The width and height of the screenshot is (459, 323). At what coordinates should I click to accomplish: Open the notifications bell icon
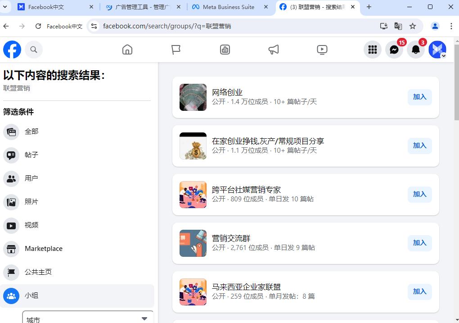tap(416, 50)
